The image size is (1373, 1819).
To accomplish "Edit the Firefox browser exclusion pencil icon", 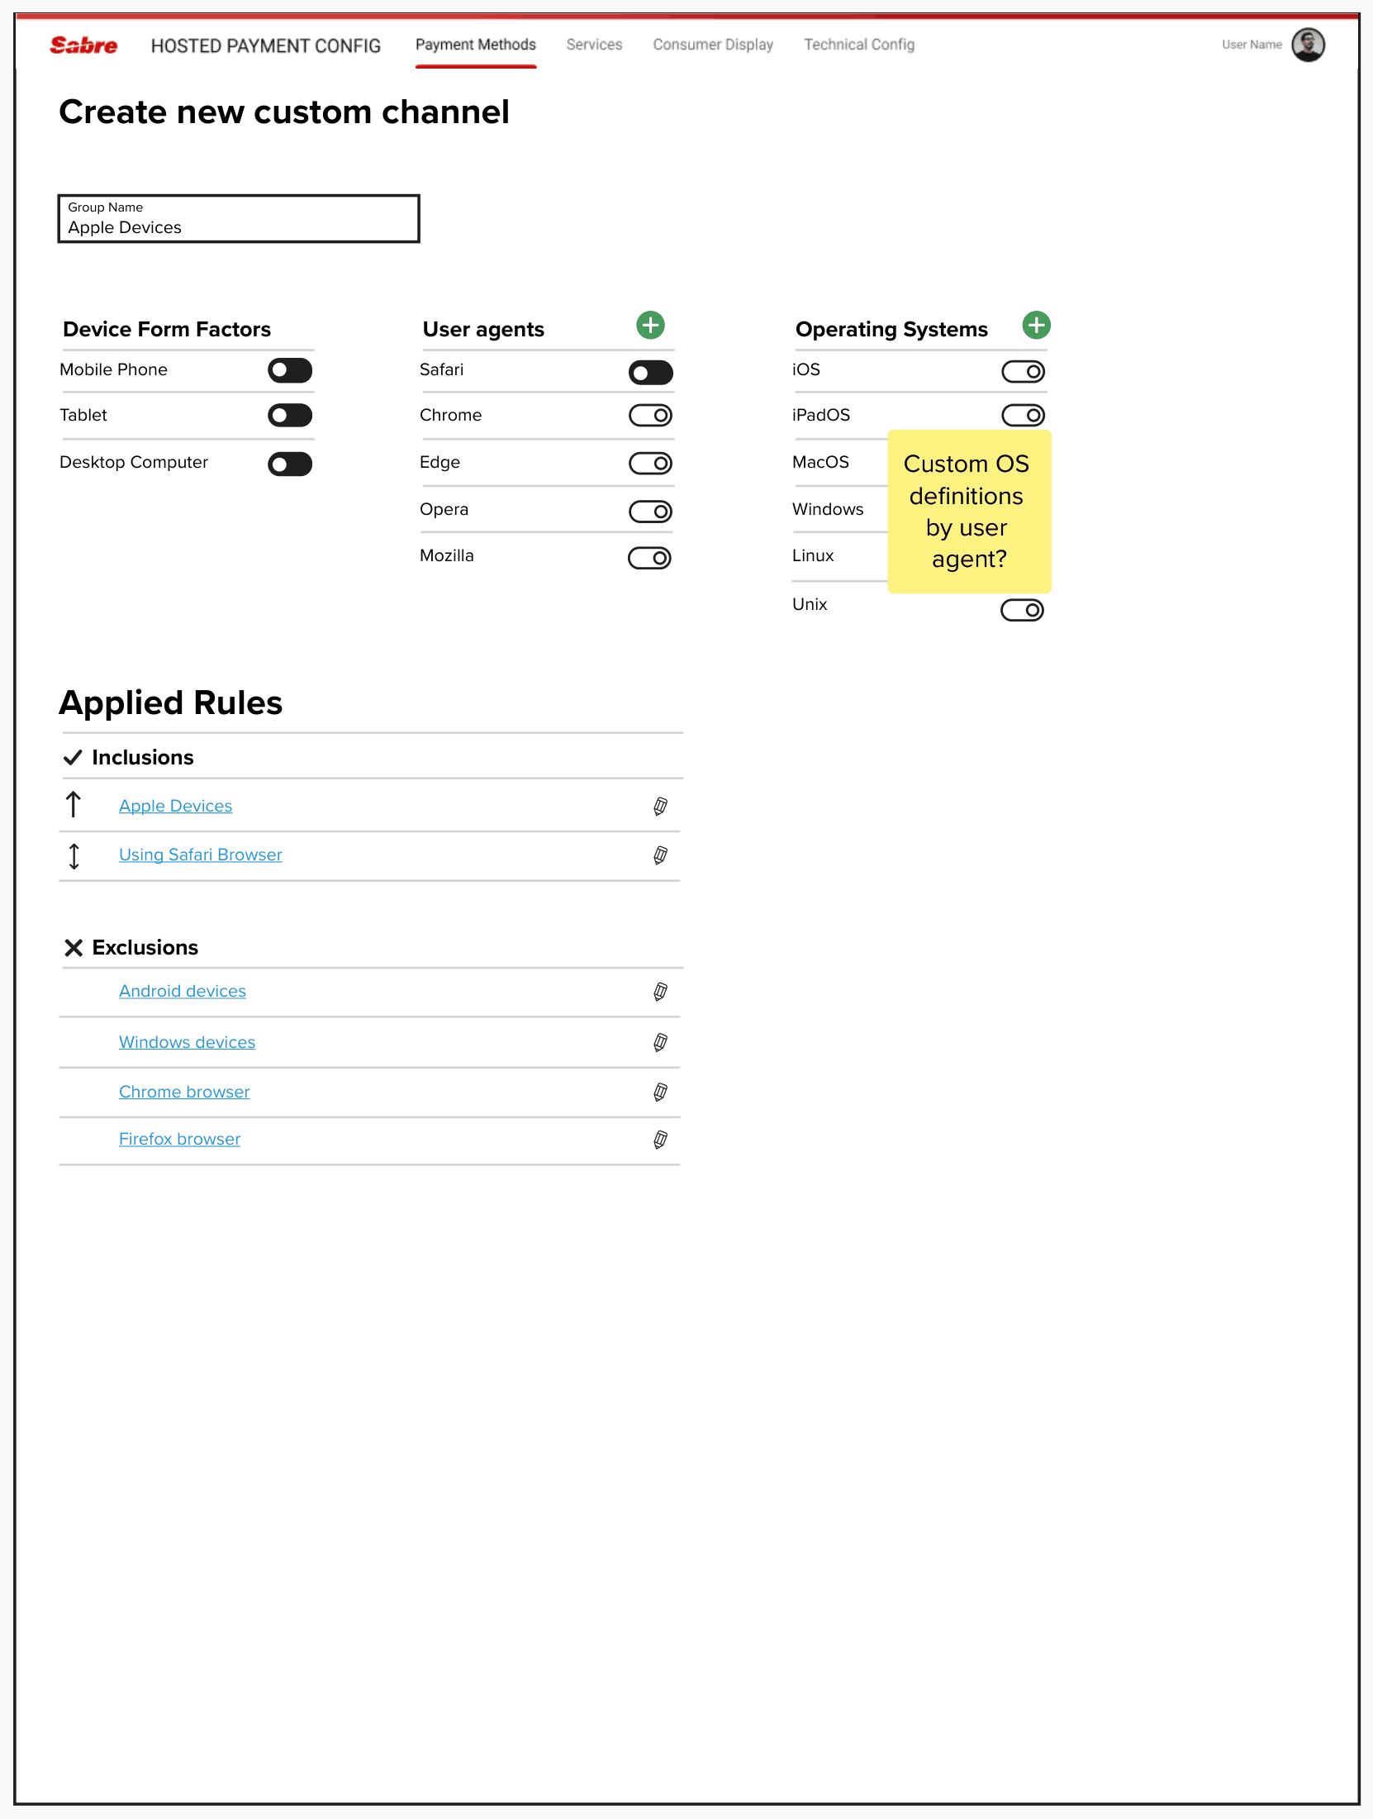I will (660, 1140).
